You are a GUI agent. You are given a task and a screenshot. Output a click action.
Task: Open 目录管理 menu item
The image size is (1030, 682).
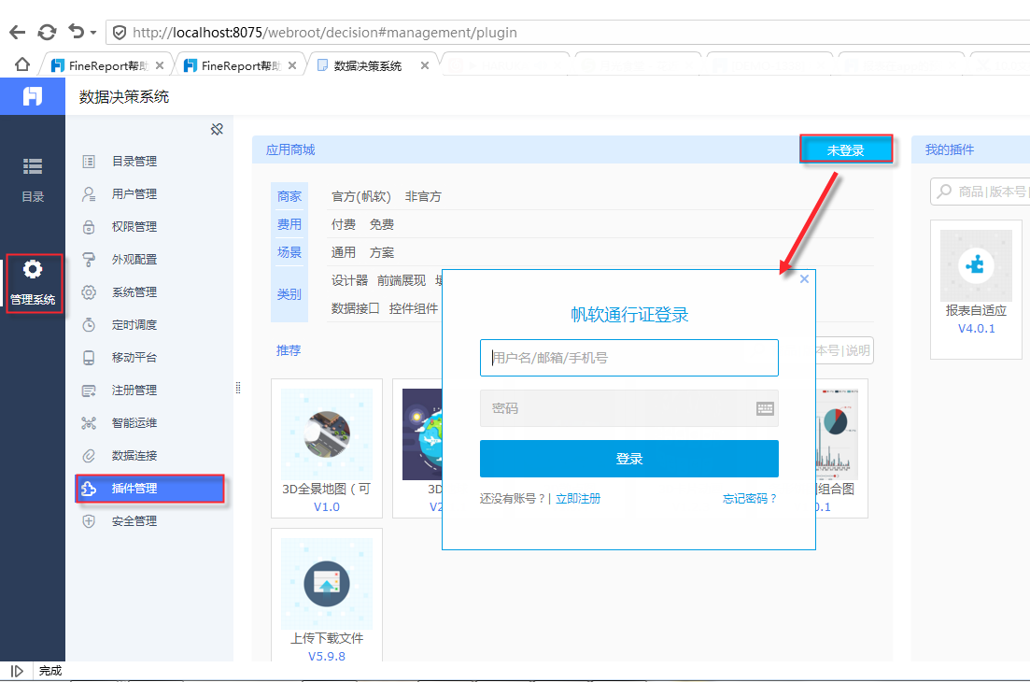148,162
